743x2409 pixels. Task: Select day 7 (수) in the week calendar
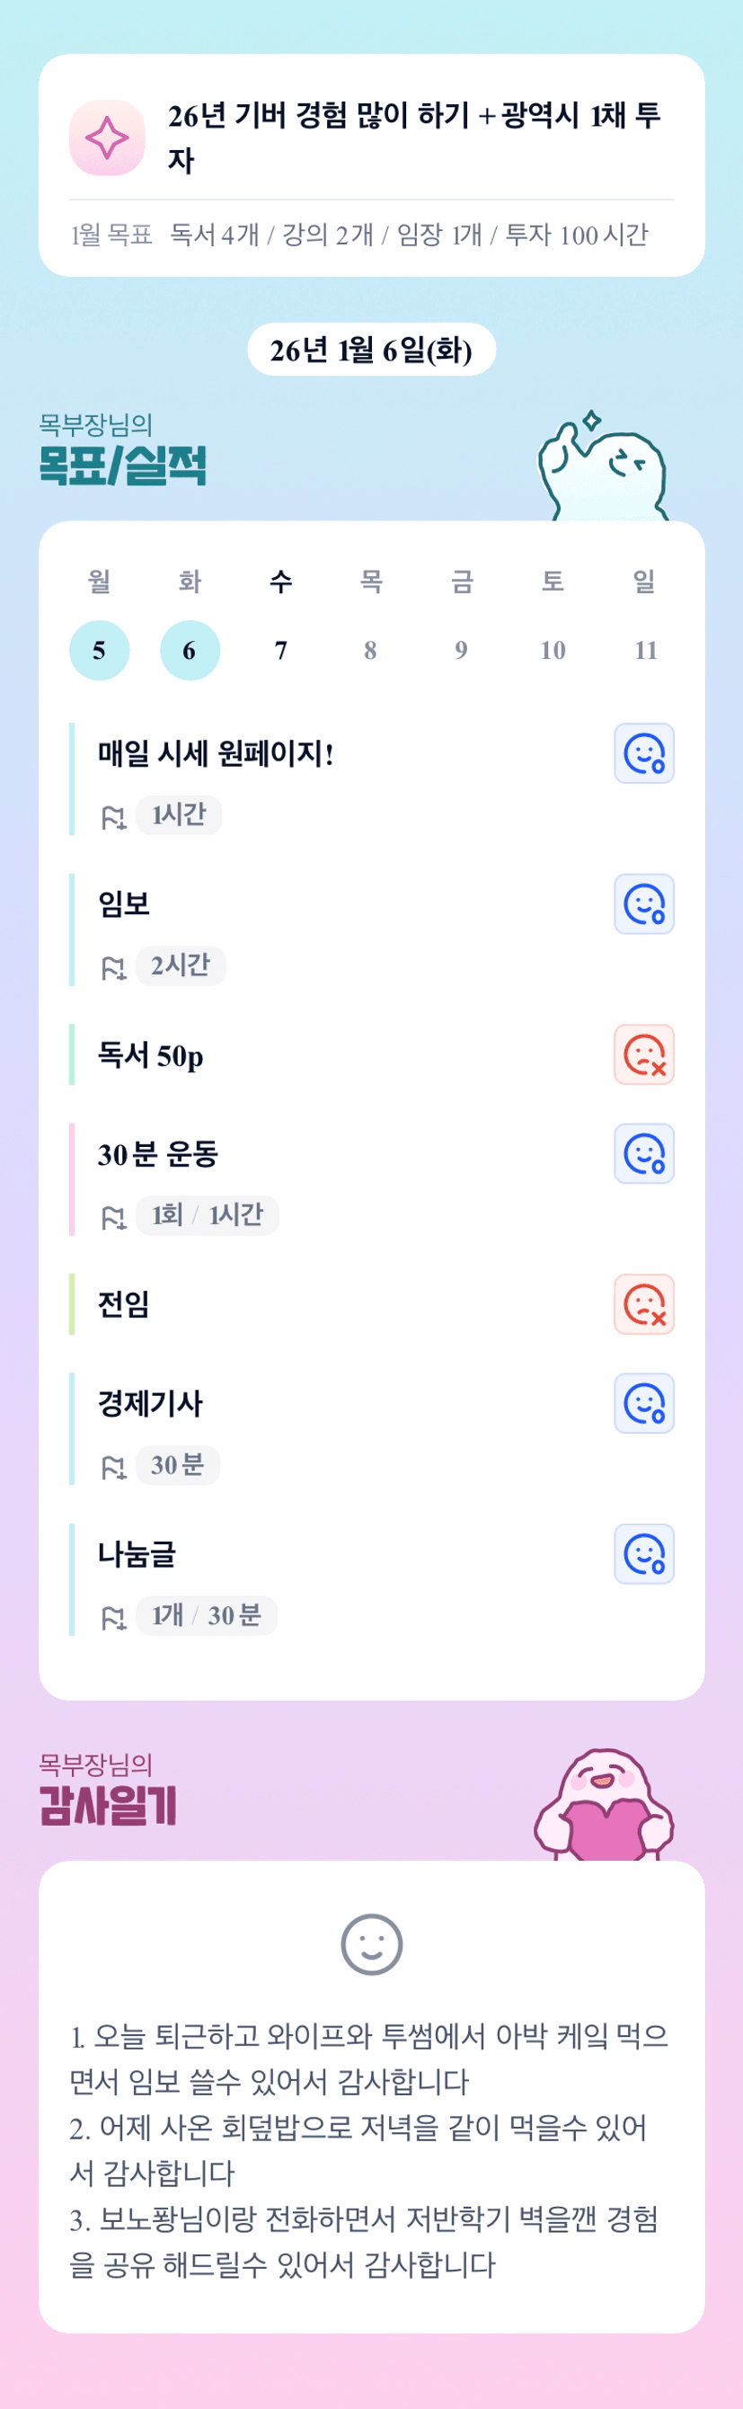point(280,650)
